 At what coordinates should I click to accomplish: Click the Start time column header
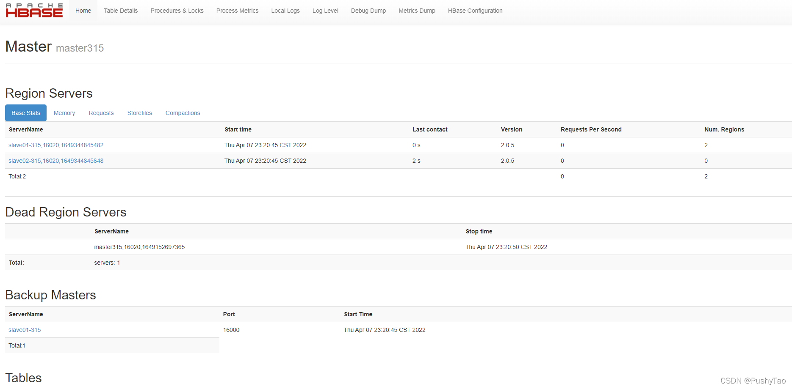pyautogui.click(x=238, y=129)
